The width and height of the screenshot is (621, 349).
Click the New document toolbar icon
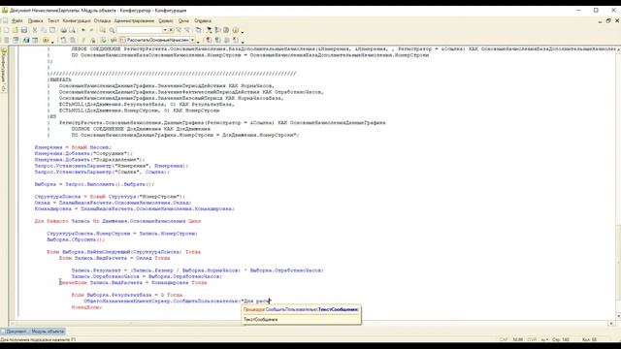point(7,30)
